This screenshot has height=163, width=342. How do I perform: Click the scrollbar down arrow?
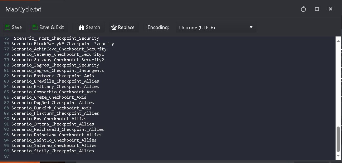tap(338, 155)
